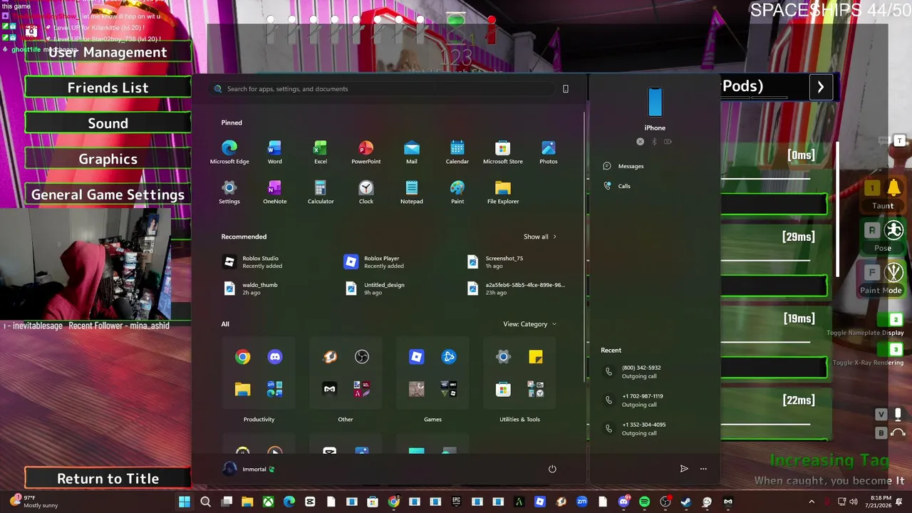Image resolution: width=912 pixels, height=513 pixels.
Task: Launch Word from the pinned apps
Action: 274,152
